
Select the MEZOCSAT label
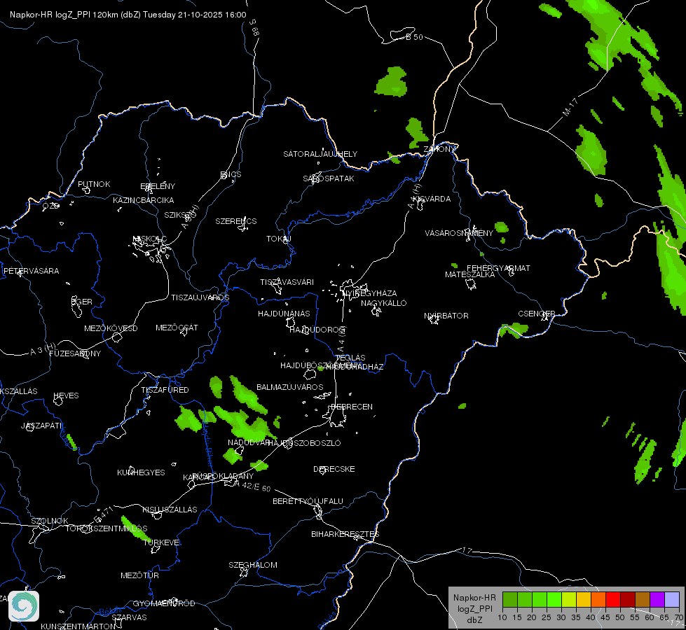pyautogui.click(x=177, y=328)
